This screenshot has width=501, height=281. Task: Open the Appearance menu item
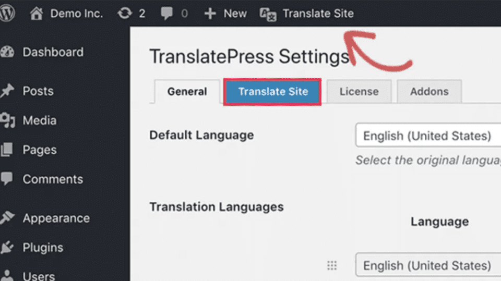[x=56, y=218]
